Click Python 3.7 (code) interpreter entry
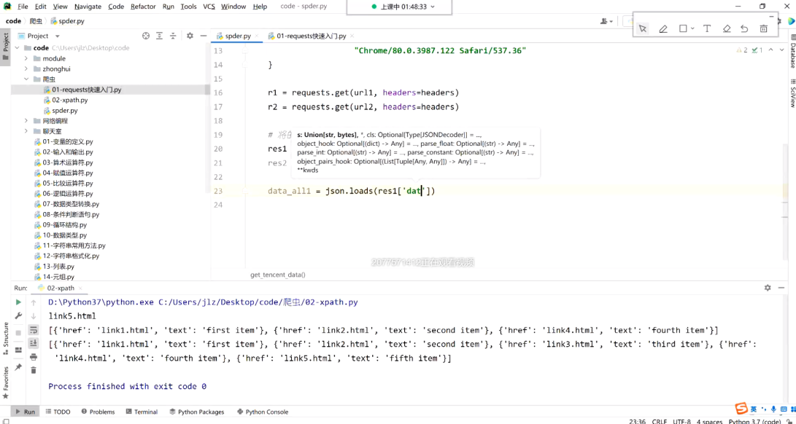 point(754,422)
